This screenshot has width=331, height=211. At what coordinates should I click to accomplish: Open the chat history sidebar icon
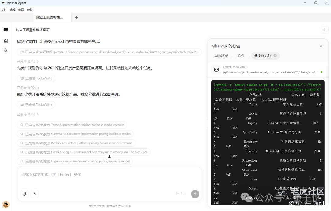[x=6, y=30]
